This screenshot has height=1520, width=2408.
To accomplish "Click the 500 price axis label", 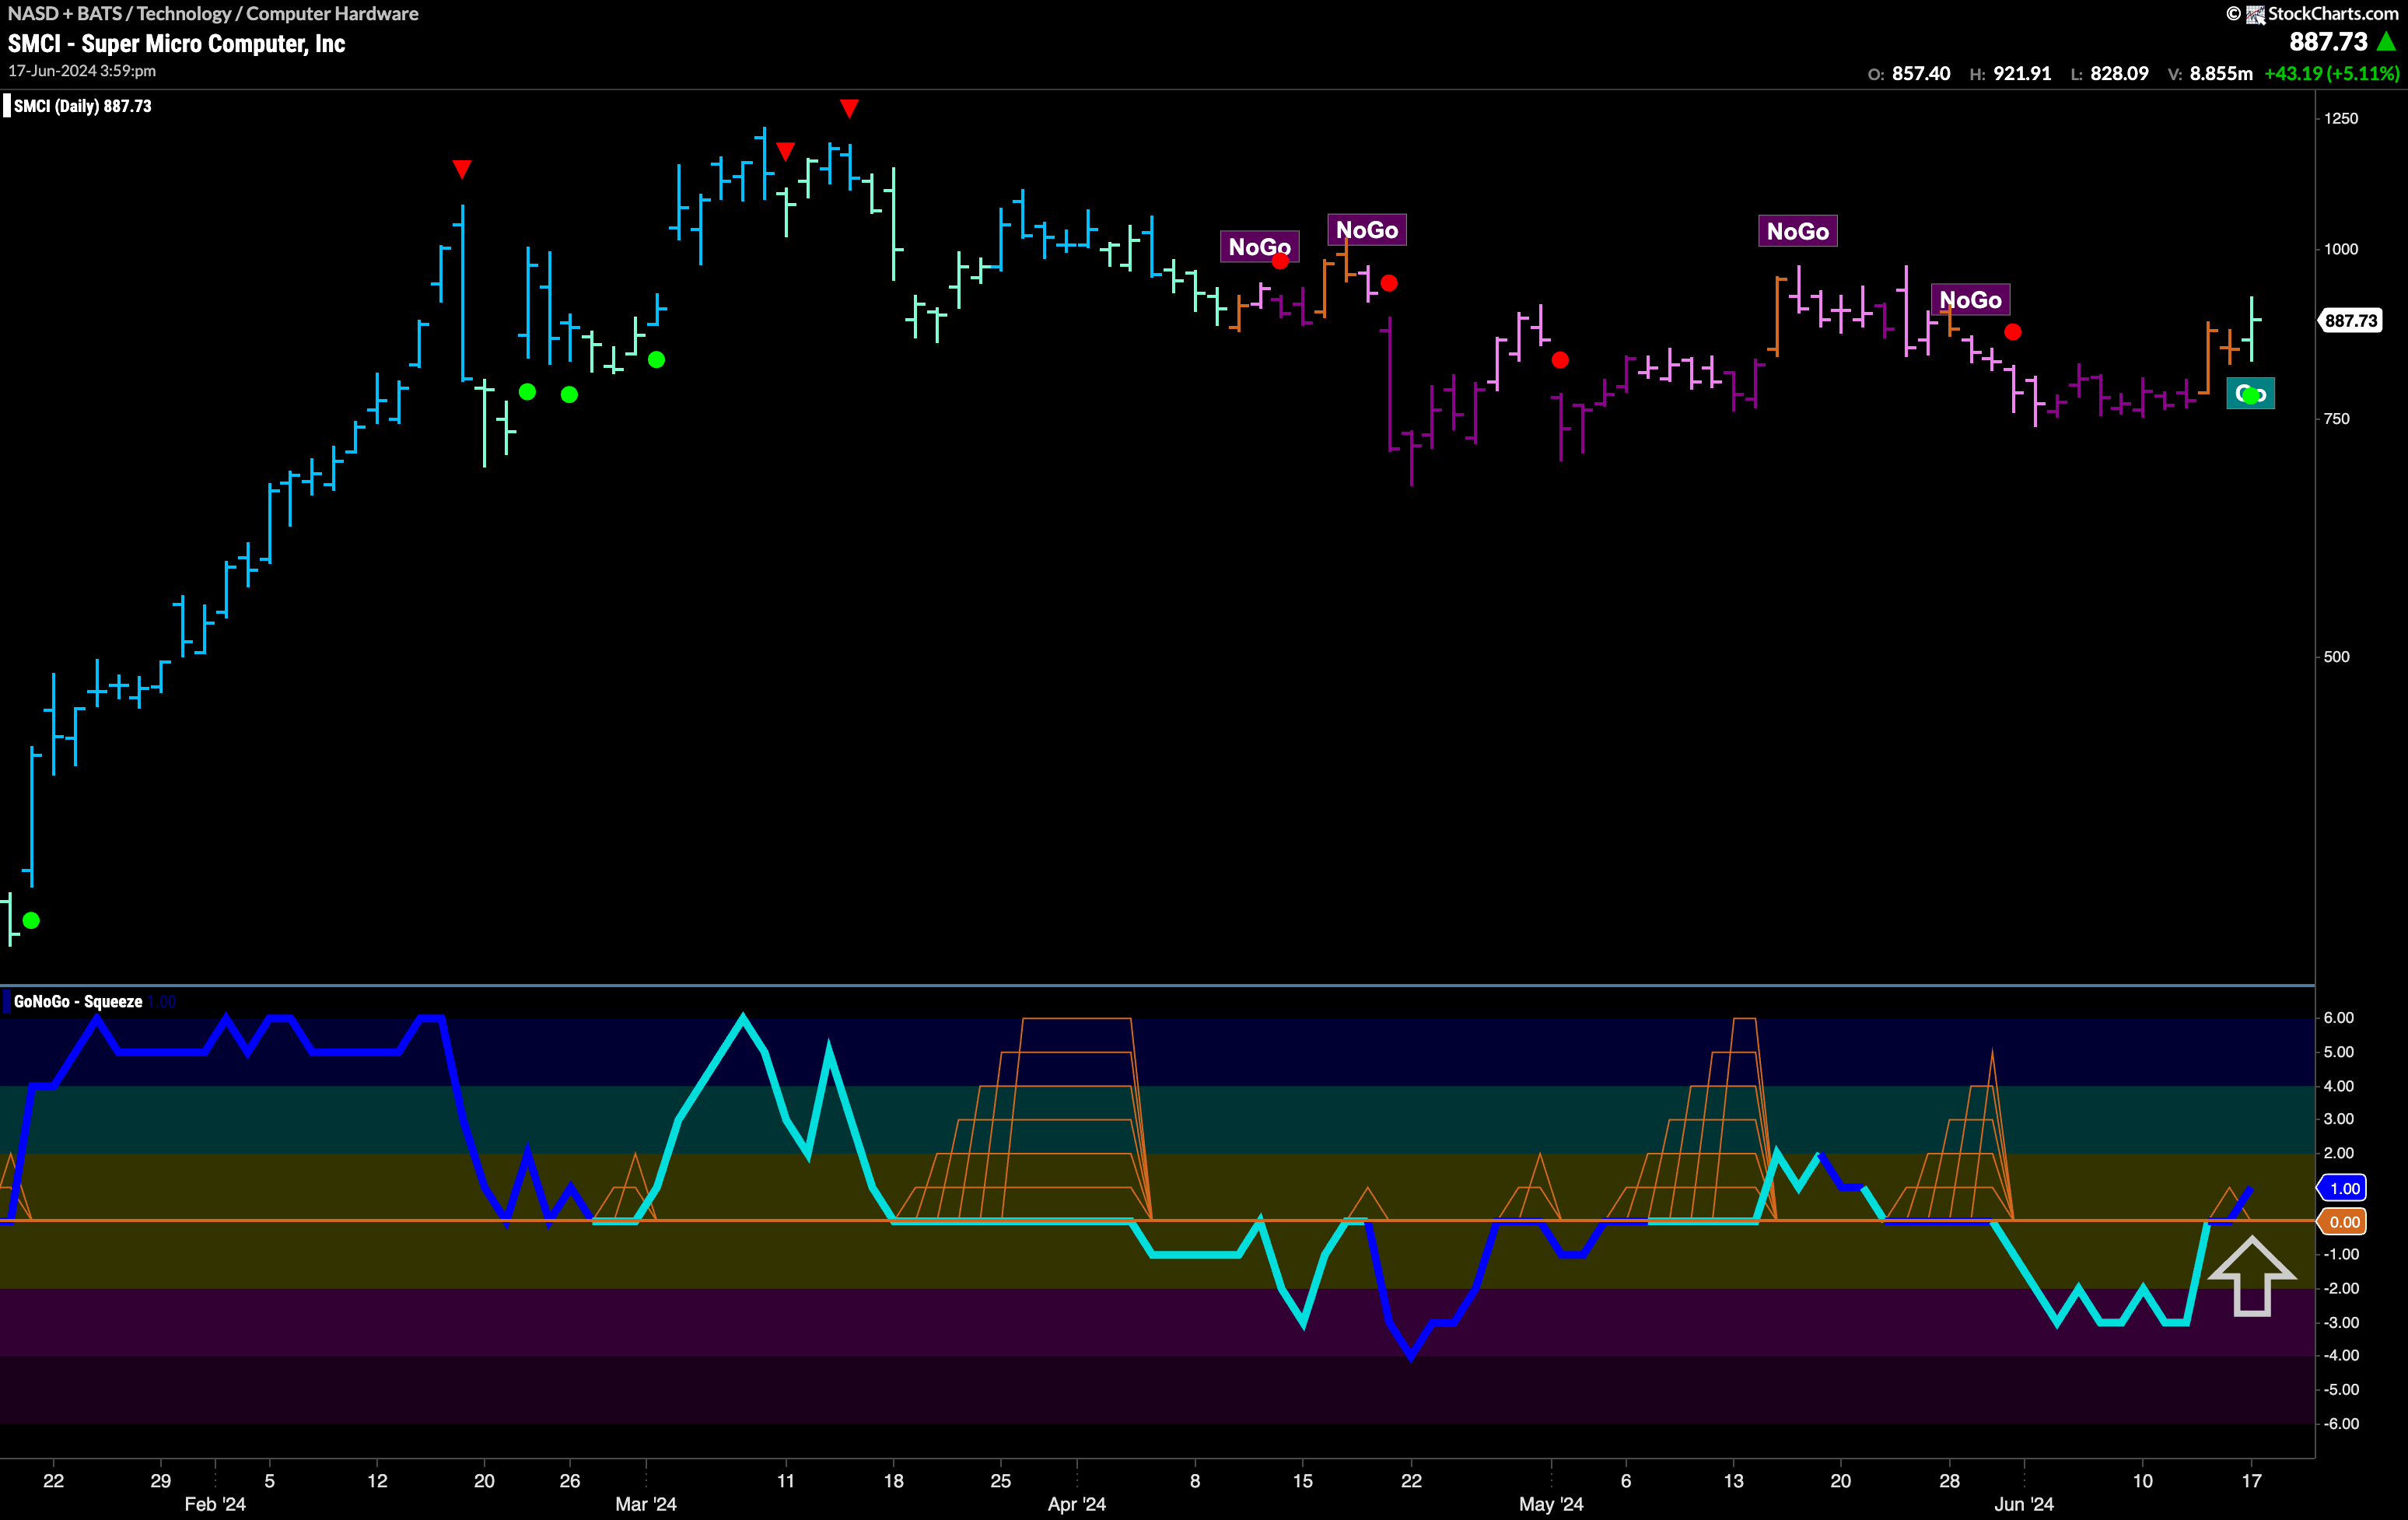I will click(2336, 656).
